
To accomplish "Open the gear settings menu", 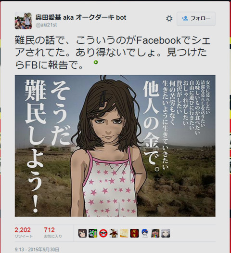I will [169, 19].
